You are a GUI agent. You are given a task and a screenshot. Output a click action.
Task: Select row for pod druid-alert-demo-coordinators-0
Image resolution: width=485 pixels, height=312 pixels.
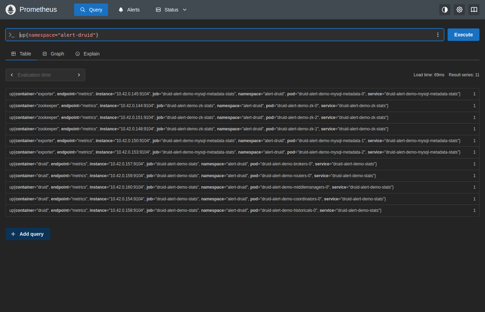point(242,199)
